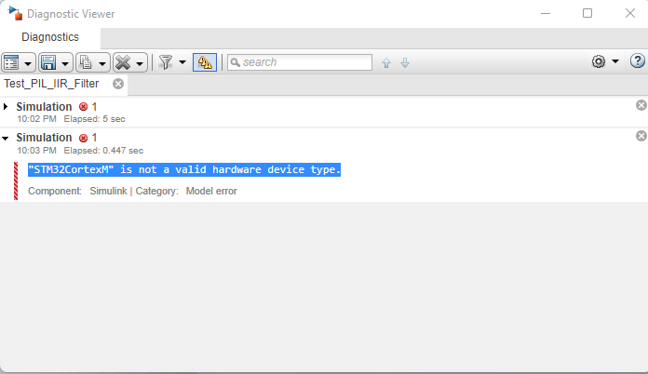Click the 'Component: Simulink' text
Screen dimensions: 648x374
(x=77, y=191)
